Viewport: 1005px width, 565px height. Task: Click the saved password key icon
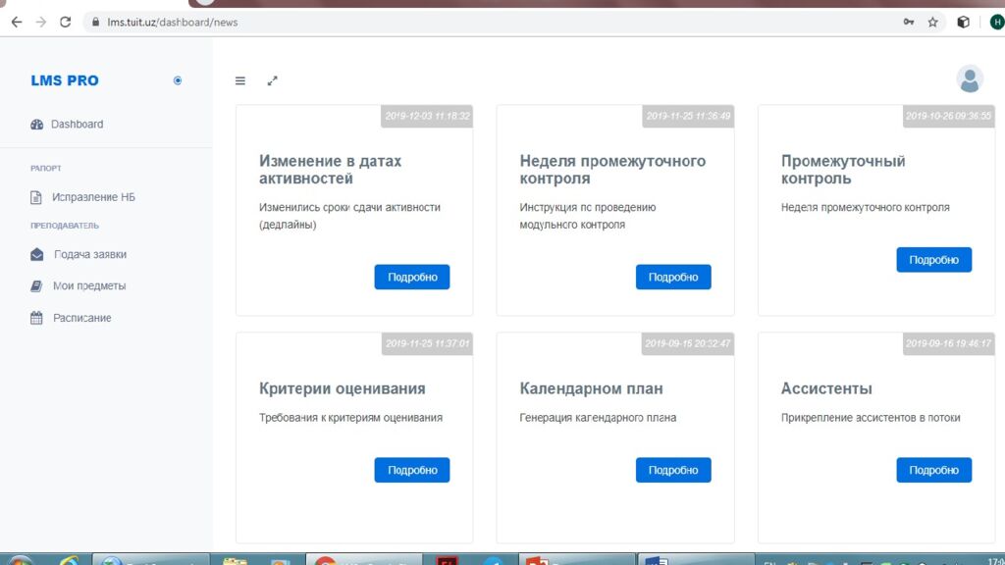coord(909,22)
